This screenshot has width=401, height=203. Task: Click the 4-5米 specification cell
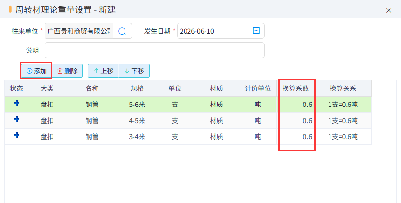(137, 121)
